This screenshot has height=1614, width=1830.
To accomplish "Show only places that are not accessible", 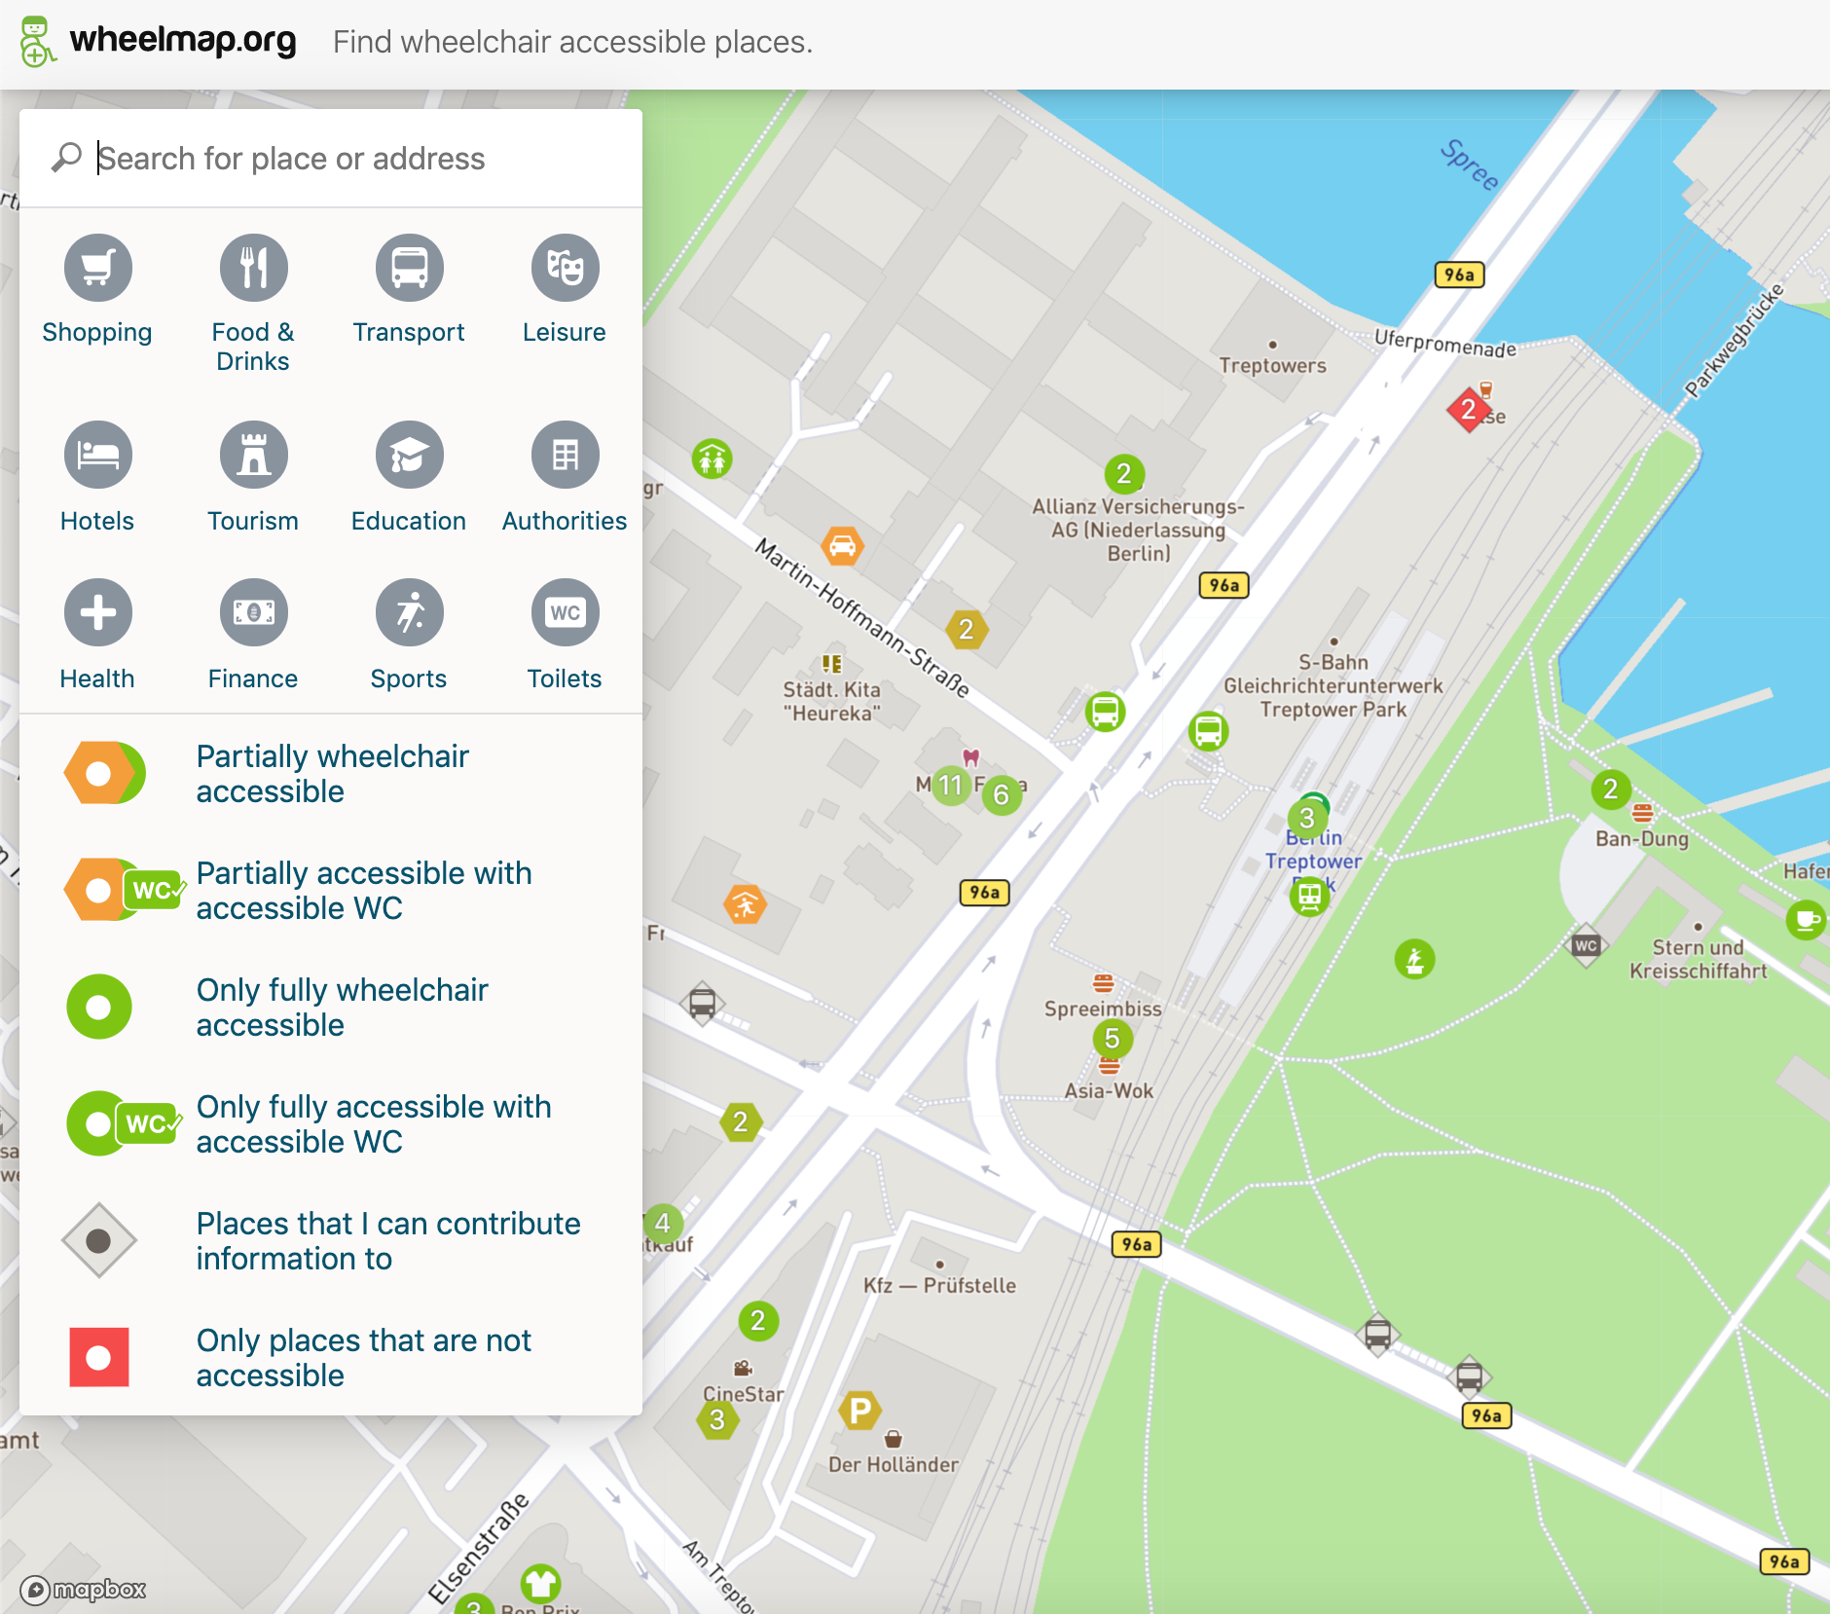I will [x=98, y=1358].
